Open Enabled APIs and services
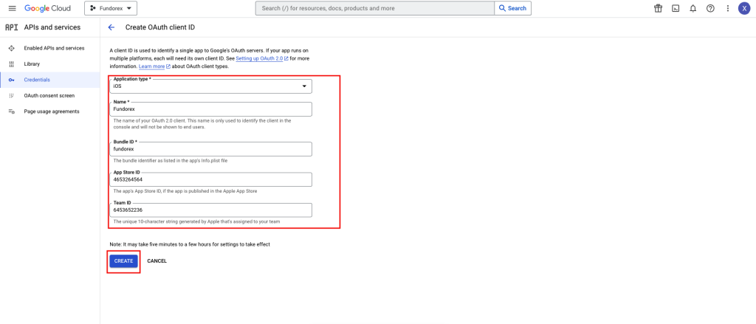The image size is (756, 324). click(x=54, y=48)
